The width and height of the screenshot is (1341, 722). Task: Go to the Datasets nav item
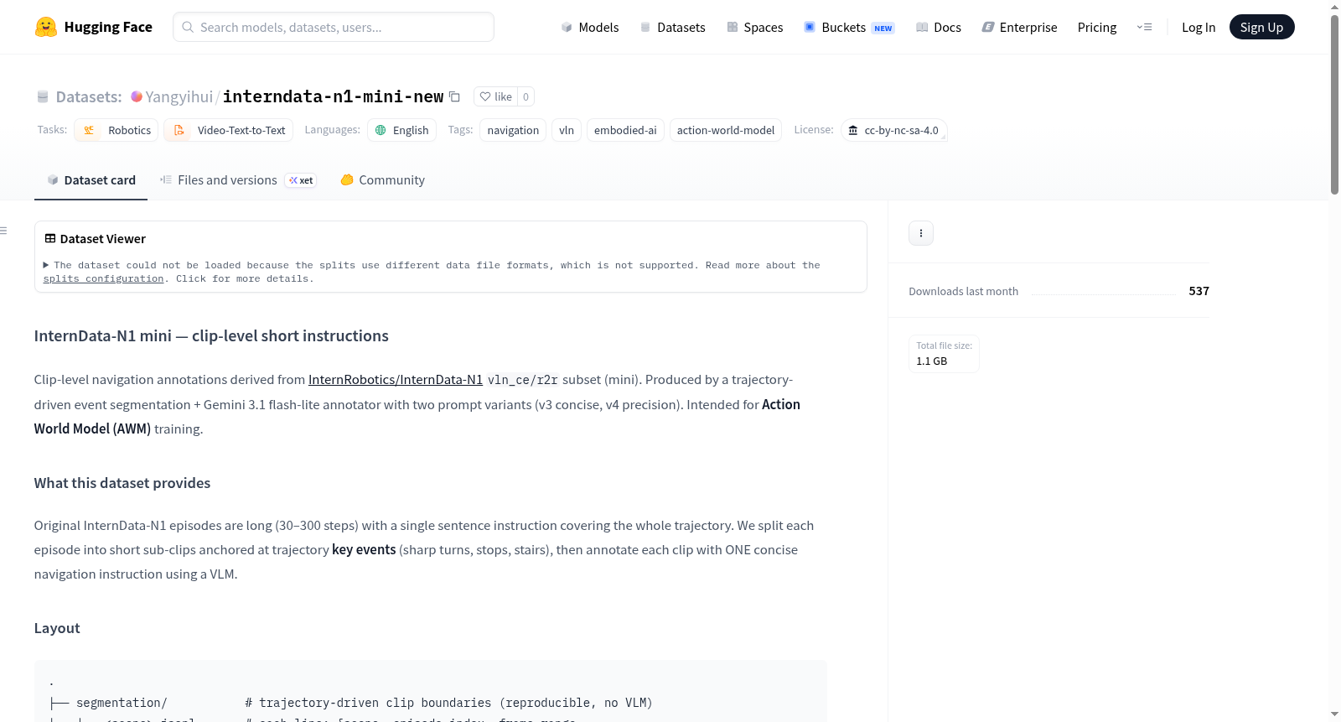pyautogui.click(x=673, y=28)
